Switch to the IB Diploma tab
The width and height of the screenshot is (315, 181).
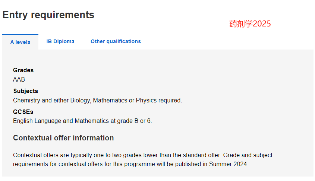pyautogui.click(x=60, y=41)
